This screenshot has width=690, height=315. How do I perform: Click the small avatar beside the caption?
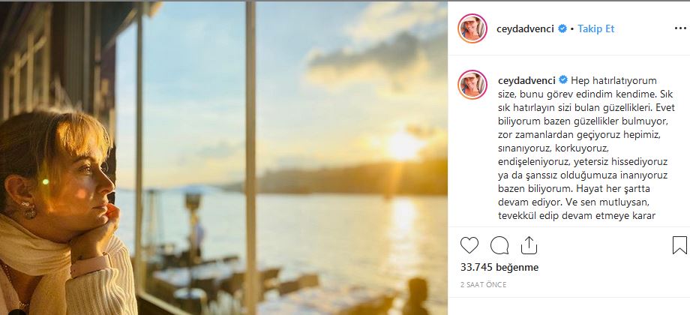pos(472,85)
